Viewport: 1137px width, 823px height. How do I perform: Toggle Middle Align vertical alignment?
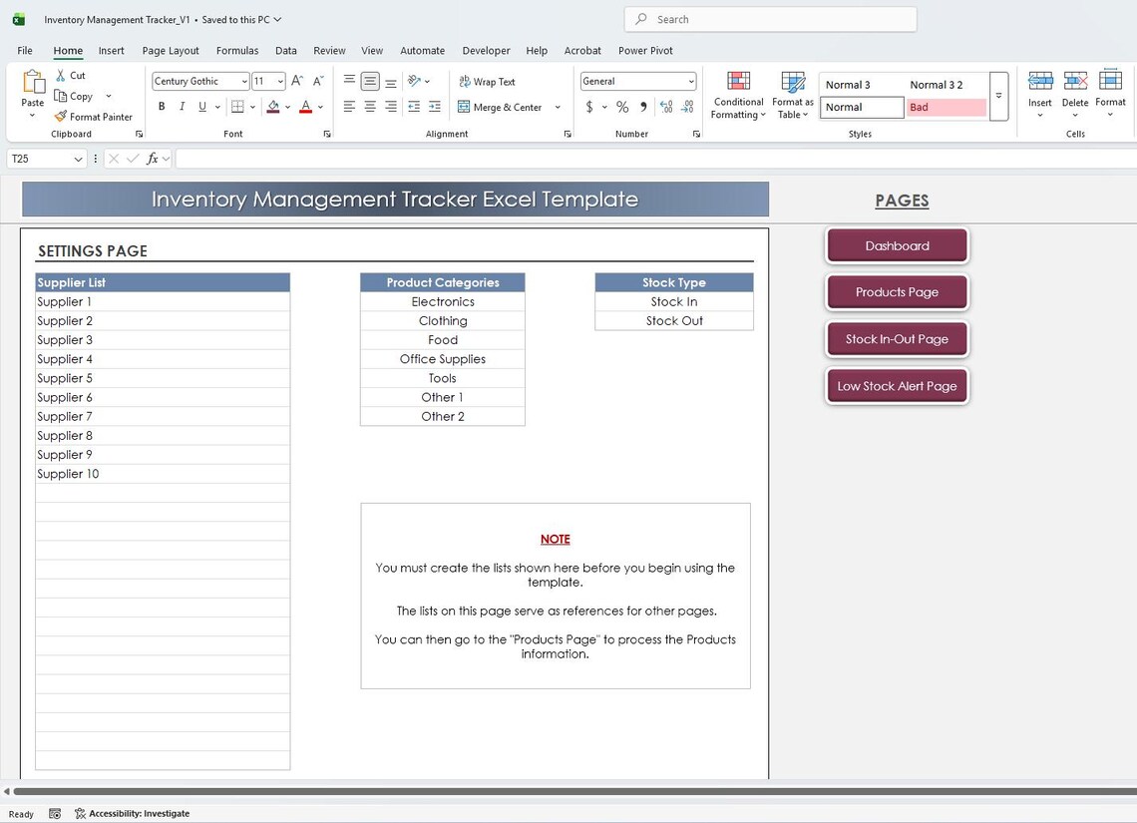pyautogui.click(x=370, y=81)
